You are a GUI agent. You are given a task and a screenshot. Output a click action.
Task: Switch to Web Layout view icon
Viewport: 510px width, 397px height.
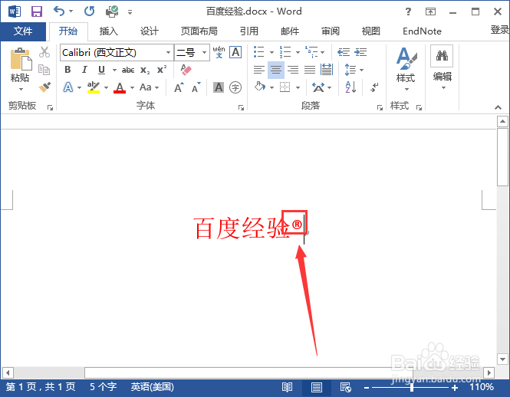345,387
